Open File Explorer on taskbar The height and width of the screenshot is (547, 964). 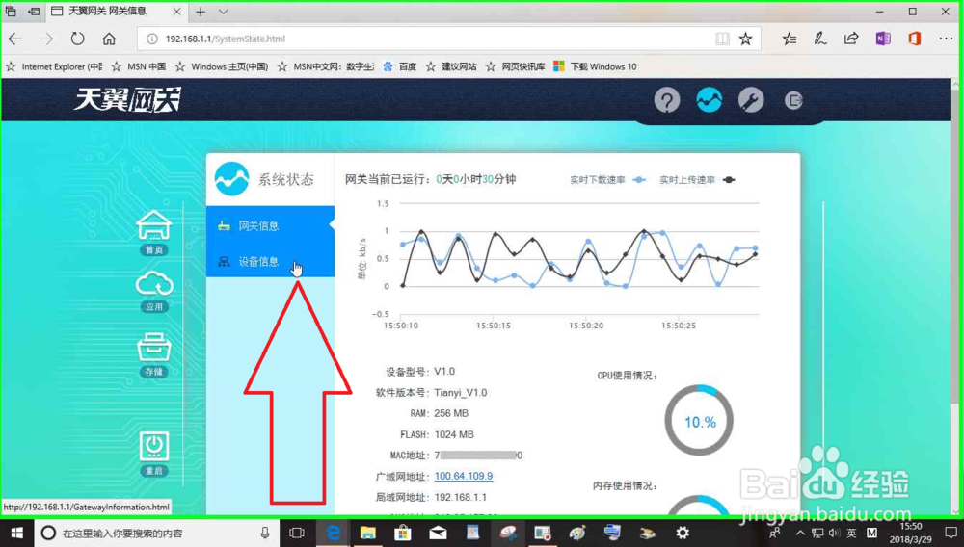point(367,533)
